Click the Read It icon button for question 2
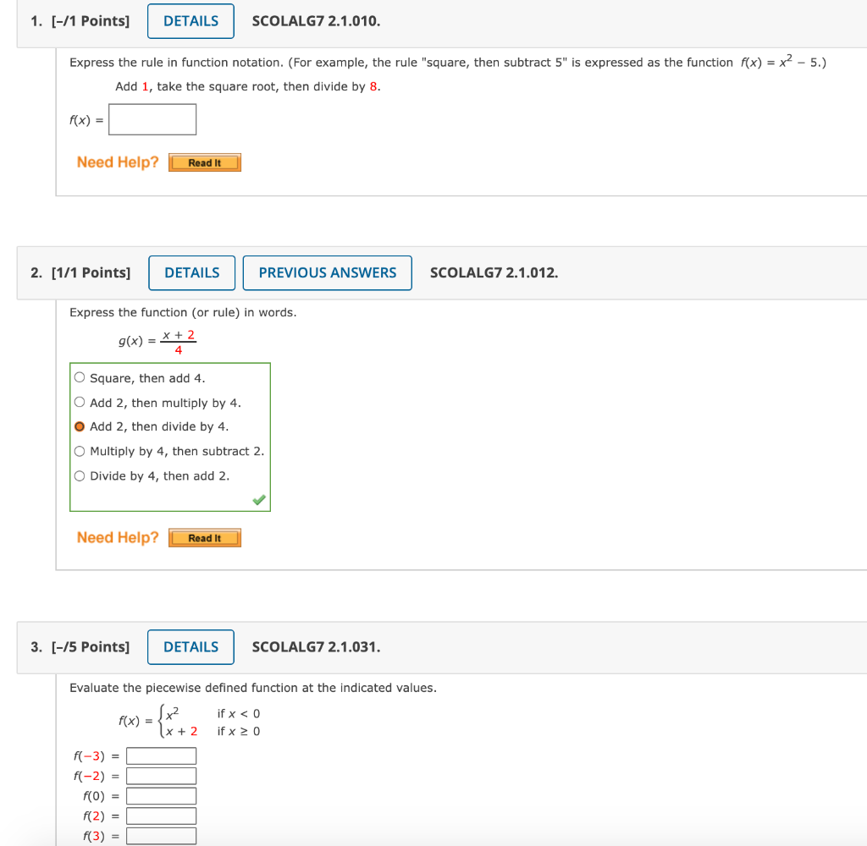867x846 pixels. (x=204, y=537)
